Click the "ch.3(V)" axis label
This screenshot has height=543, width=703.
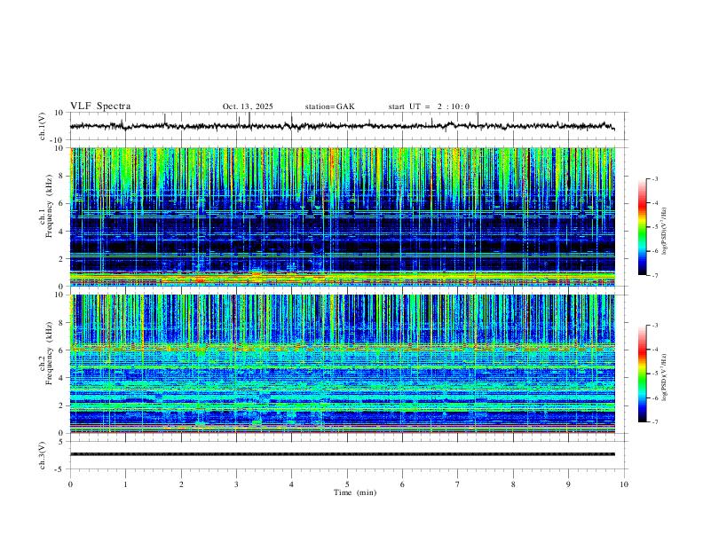43,455
